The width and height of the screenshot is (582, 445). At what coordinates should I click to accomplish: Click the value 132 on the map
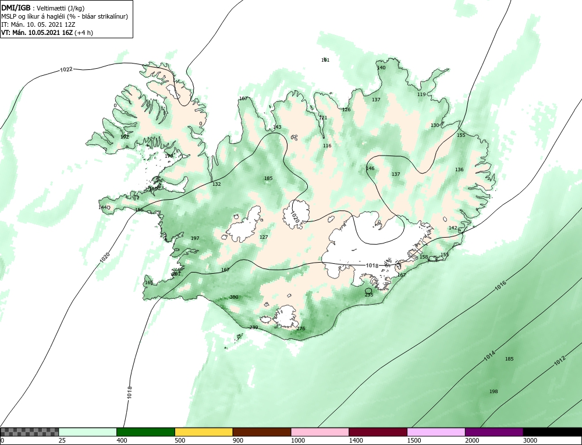click(217, 184)
